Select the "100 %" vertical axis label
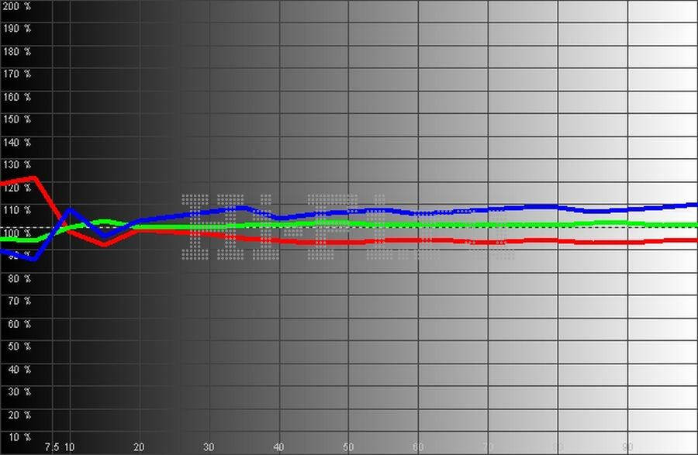The width and height of the screenshot is (698, 455). (x=16, y=233)
